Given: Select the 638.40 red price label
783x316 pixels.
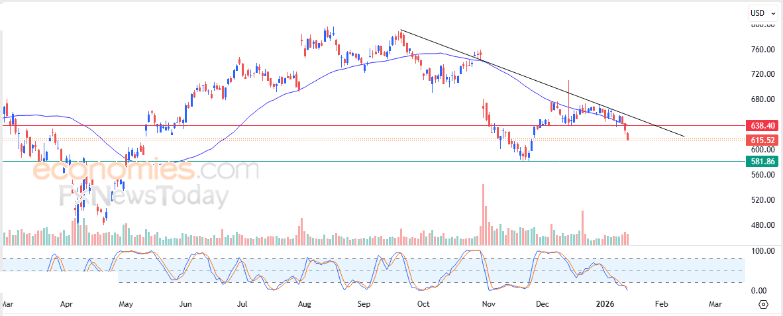Looking at the screenshot, I should tap(762, 126).
